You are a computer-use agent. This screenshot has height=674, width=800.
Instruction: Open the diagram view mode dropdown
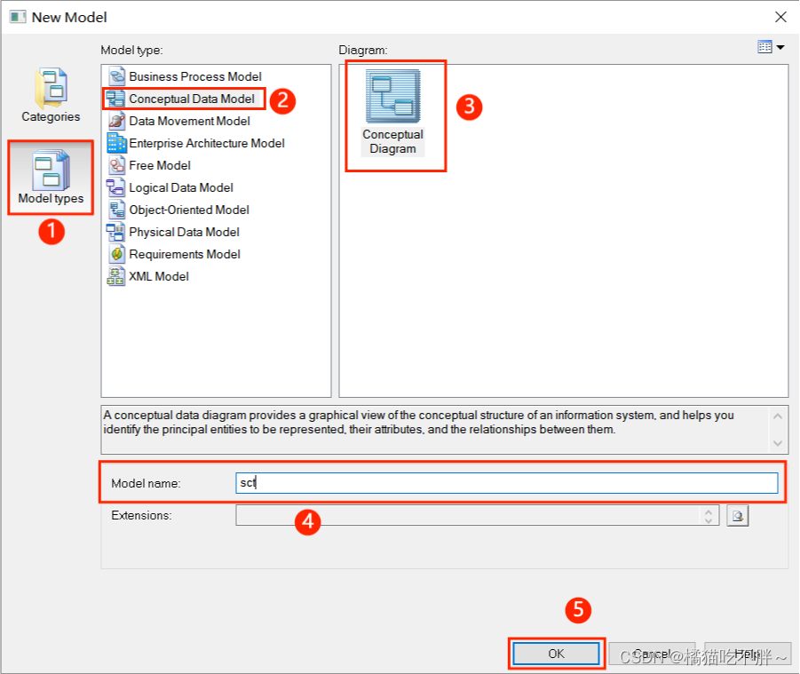pyautogui.click(x=771, y=47)
